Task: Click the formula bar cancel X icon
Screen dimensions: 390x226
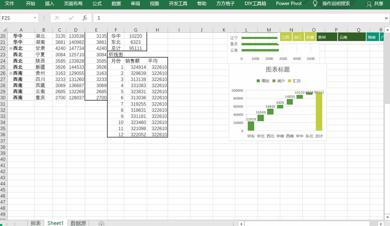Action: click(x=57, y=18)
